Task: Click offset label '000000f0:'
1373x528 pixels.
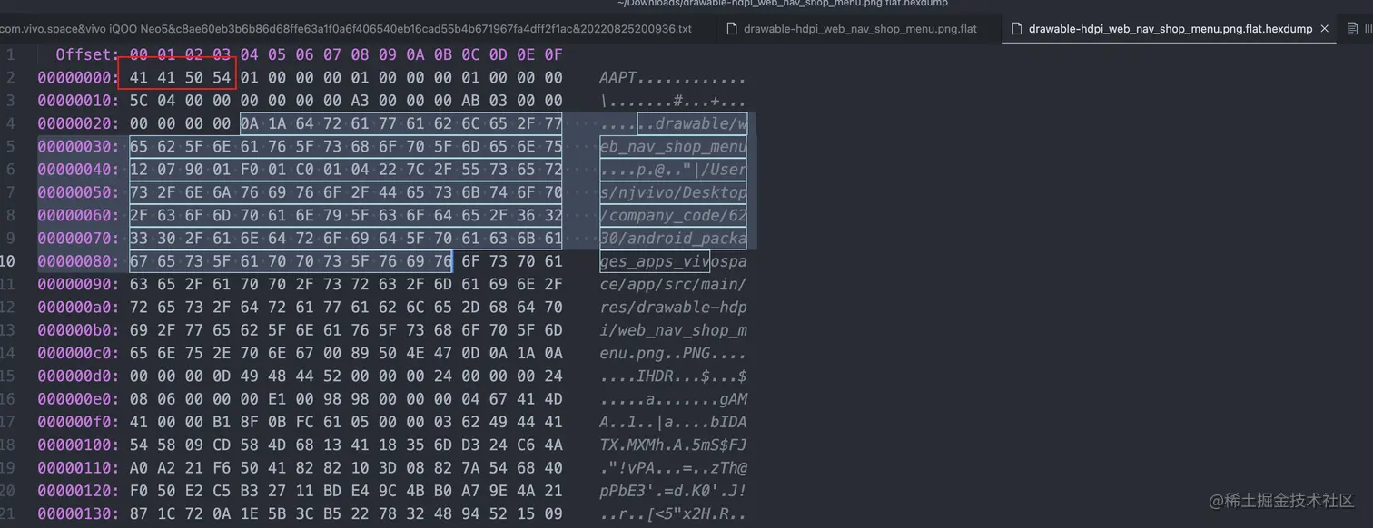Action: pyautogui.click(x=78, y=422)
